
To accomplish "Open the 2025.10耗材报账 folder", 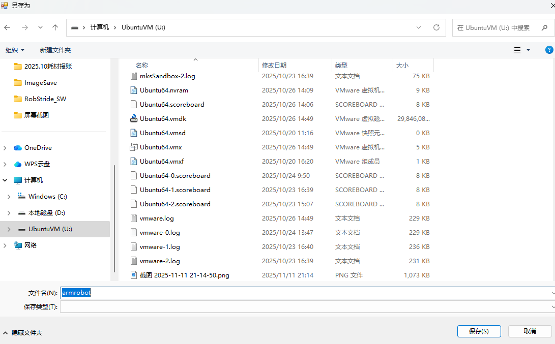I will [48, 67].
